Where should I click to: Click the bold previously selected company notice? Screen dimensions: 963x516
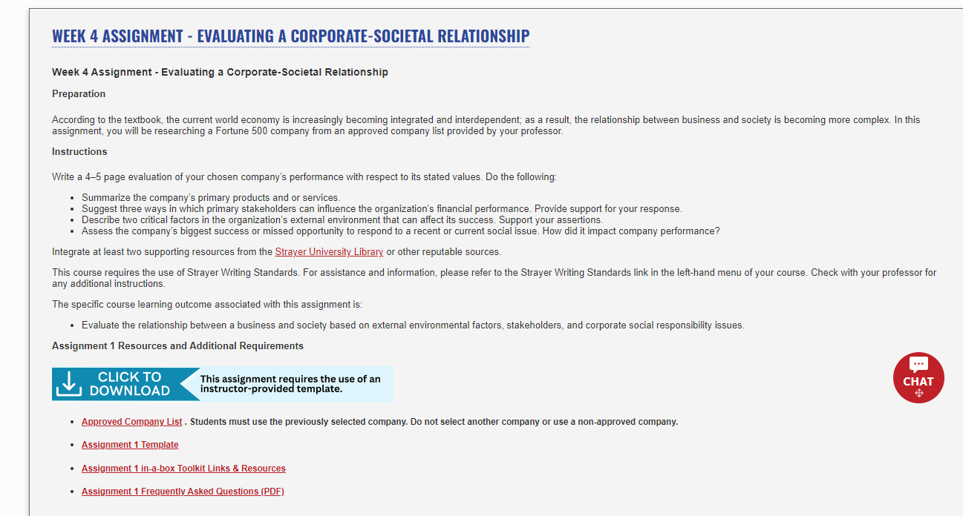click(434, 422)
